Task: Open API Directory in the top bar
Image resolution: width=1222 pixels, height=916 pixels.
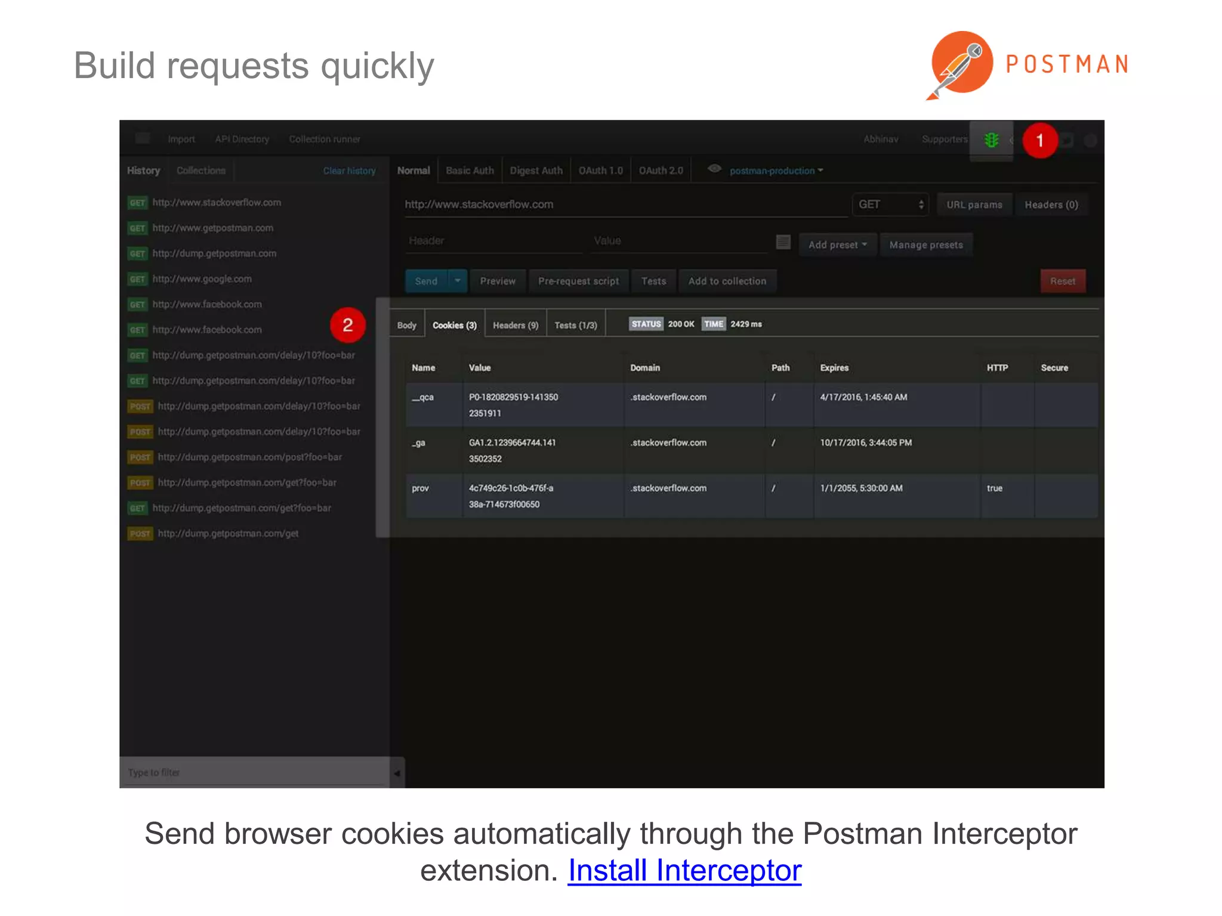Action: pyautogui.click(x=242, y=139)
